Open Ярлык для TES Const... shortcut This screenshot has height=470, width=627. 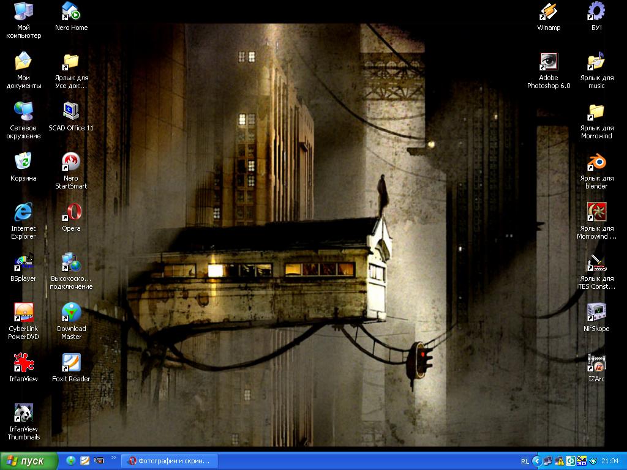click(x=596, y=271)
